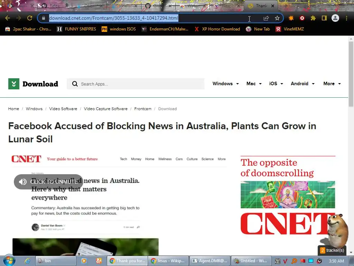Launch Internet Explorer from the taskbar

click(27, 261)
